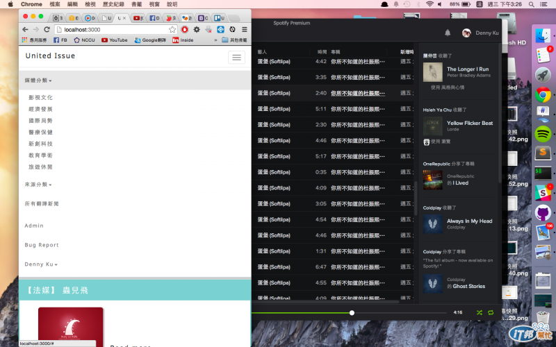Select 國際局勢 category link
The image size is (556, 347).
[40, 121]
